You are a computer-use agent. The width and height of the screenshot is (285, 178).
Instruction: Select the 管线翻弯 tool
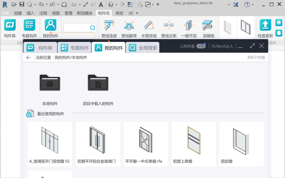pos(129,29)
